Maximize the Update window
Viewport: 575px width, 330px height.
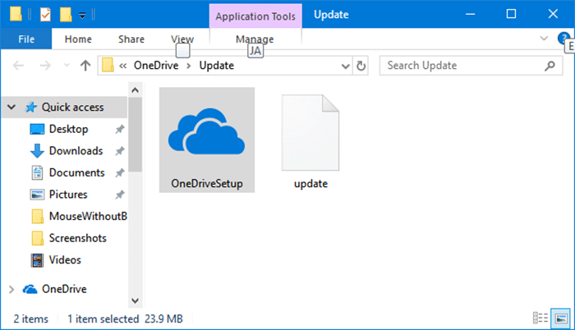point(511,14)
